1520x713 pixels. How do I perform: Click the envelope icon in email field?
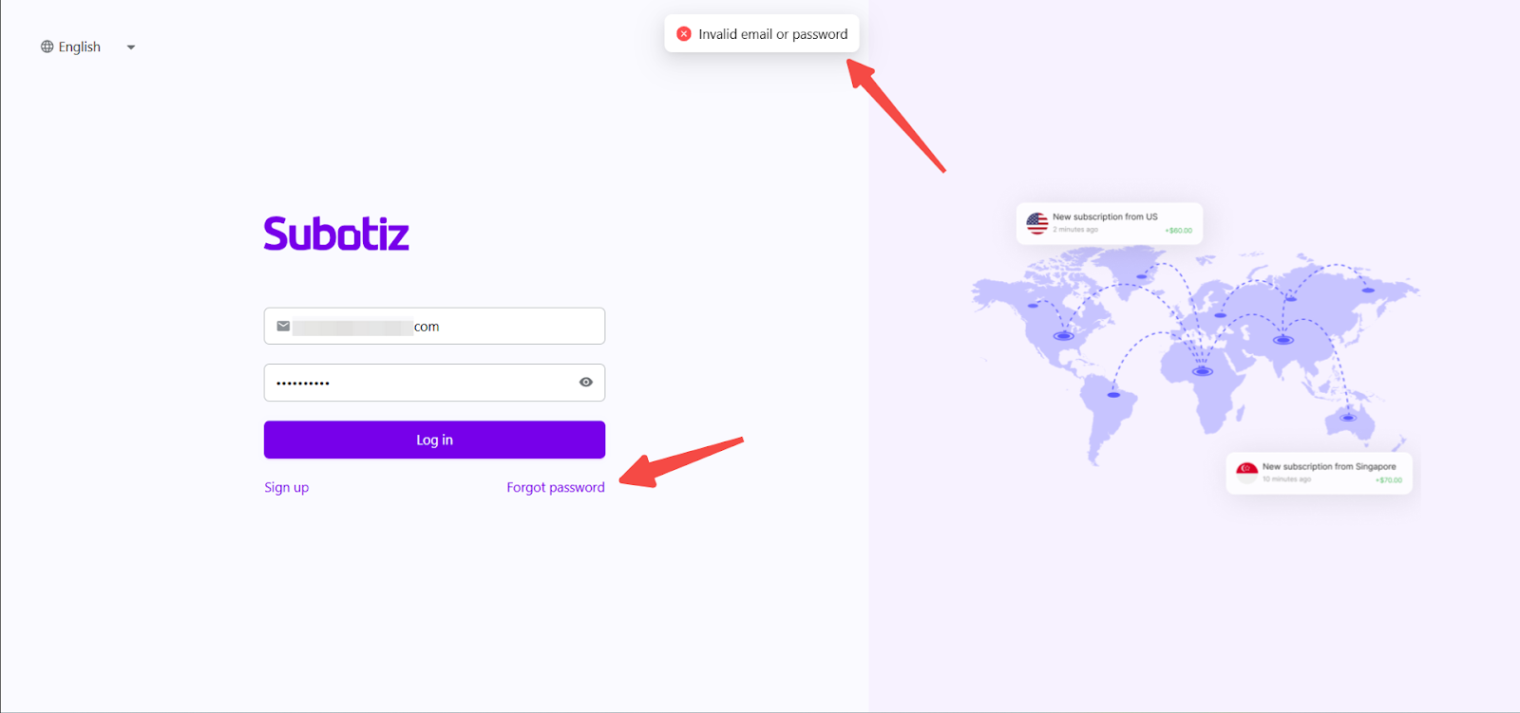tap(283, 327)
